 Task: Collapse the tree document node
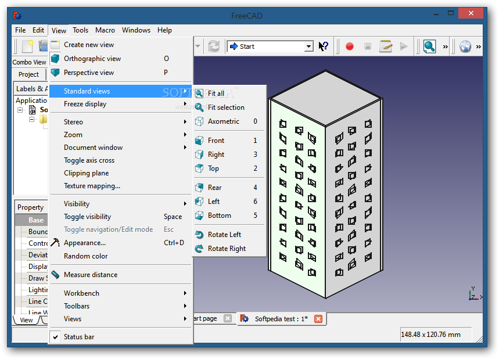[x=20, y=110]
